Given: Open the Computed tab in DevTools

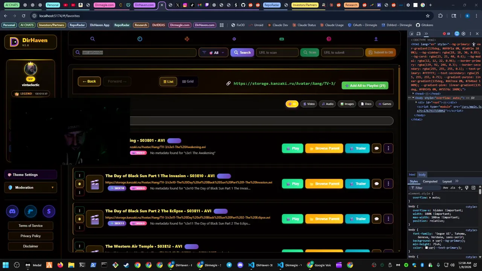Looking at the screenshot, I should click(430, 181).
